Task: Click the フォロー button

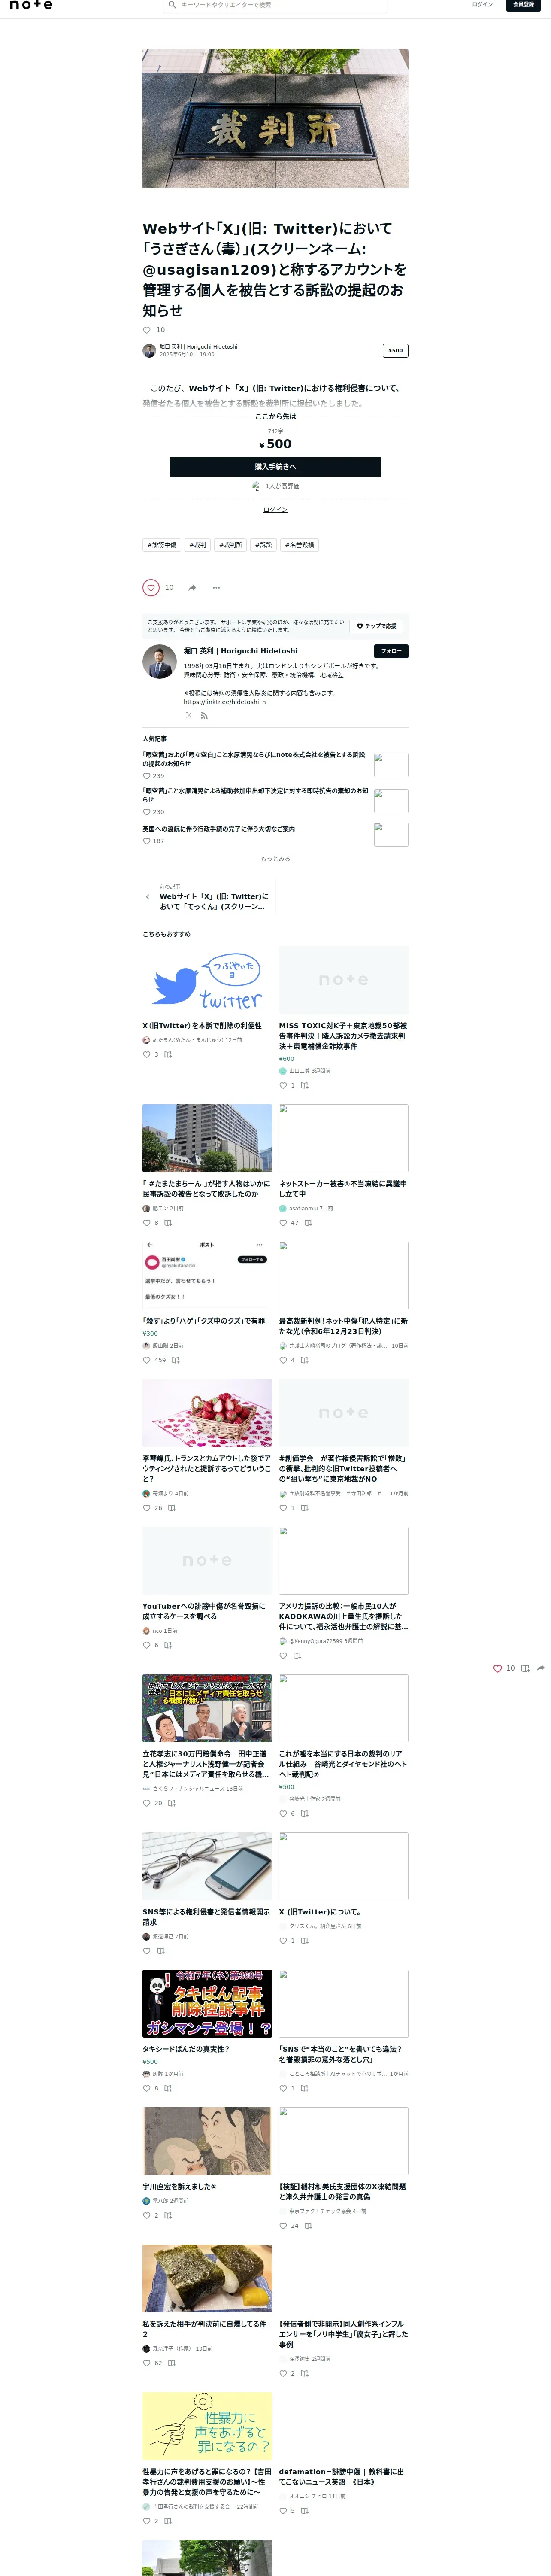Action: [390, 651]
